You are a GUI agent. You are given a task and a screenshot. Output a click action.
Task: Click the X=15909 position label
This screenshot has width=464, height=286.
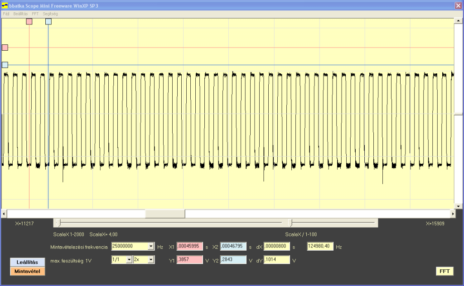pos(435,224)
